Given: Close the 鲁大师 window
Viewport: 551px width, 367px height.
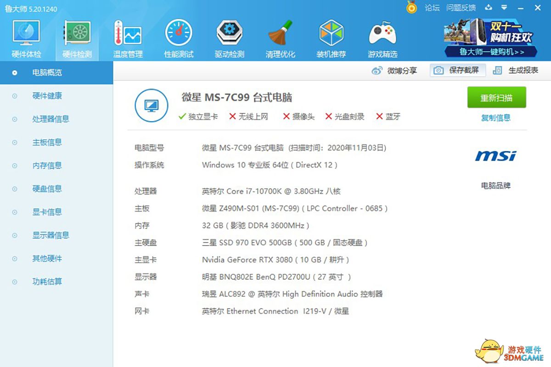Looking at the screenshot, I should click(x=537, y=8).
